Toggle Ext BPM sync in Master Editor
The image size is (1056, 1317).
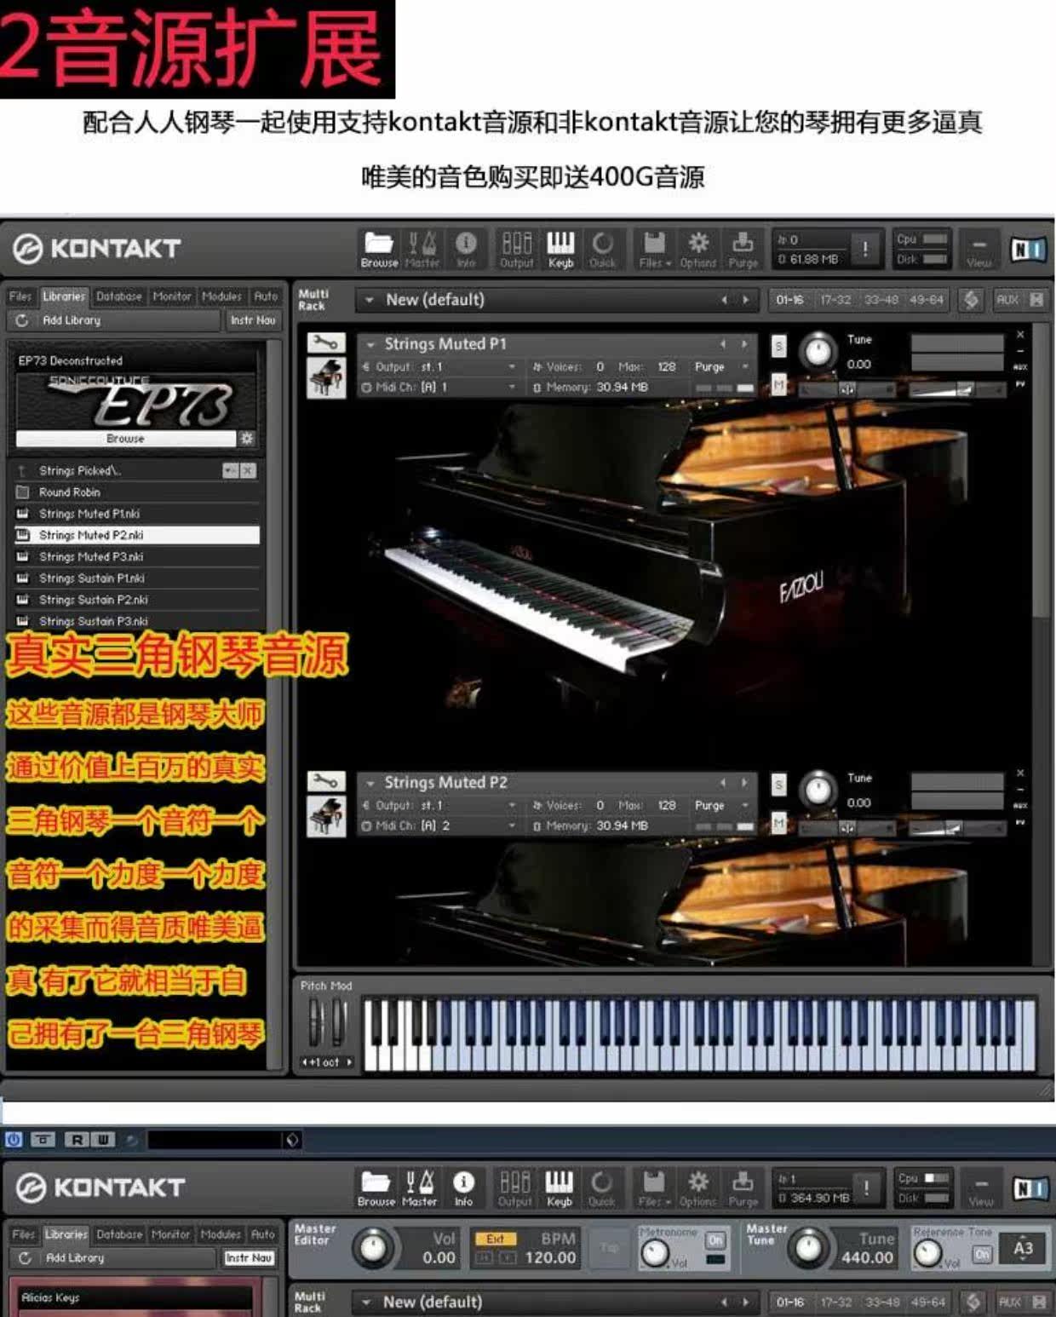tap(495, 1239)
